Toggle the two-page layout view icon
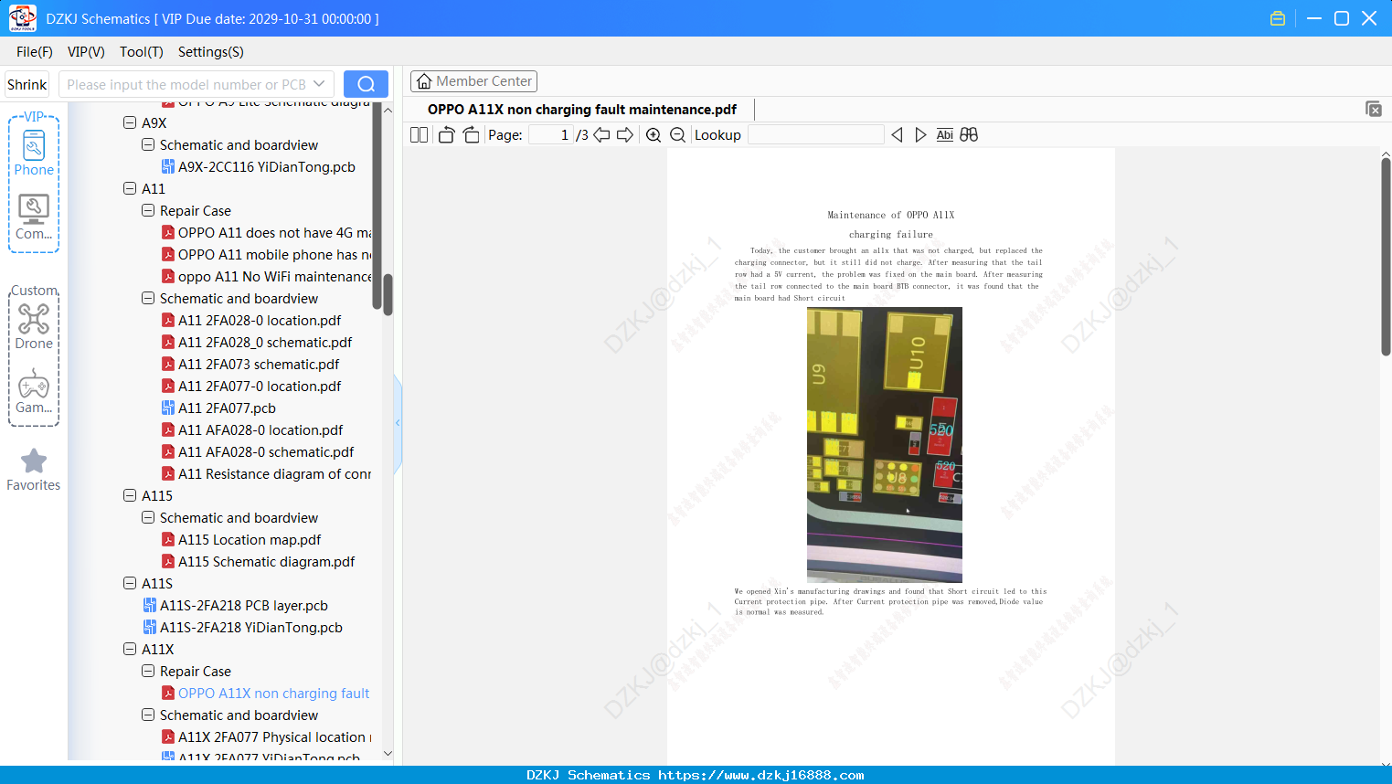 420,135
